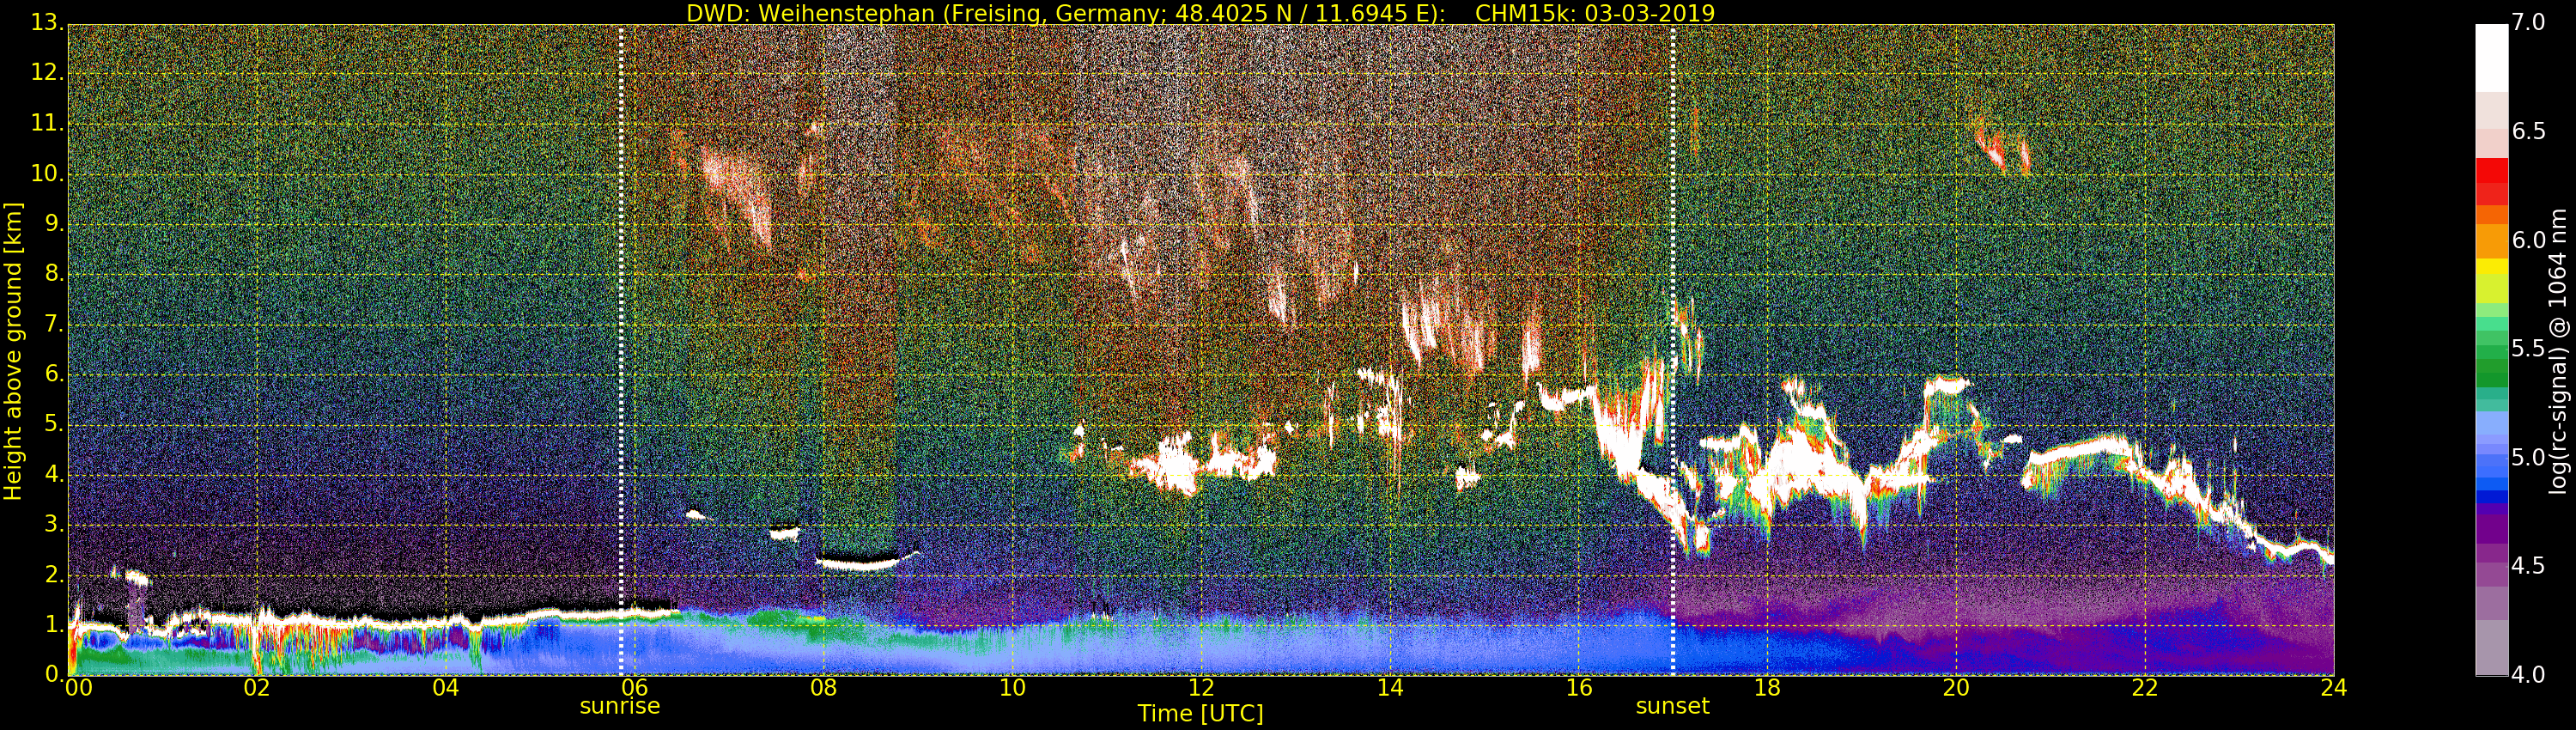Screen dimensions: 2576x730
Task: Click the '02' time axis tick label
Action: click(257, 687)
